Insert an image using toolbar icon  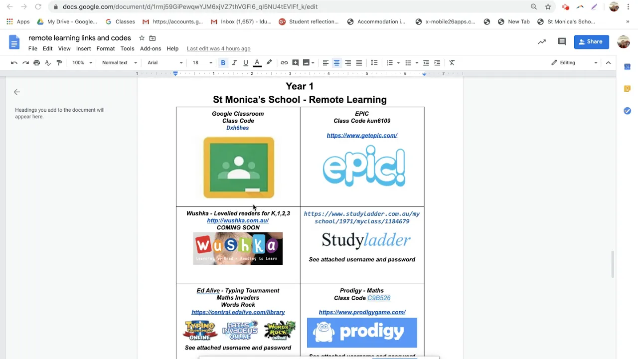[307, 63]
